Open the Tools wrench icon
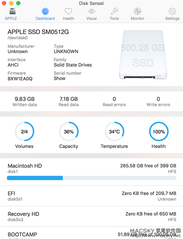The height and width of the screenshot is (239, 183). click(x=114, y=11)
